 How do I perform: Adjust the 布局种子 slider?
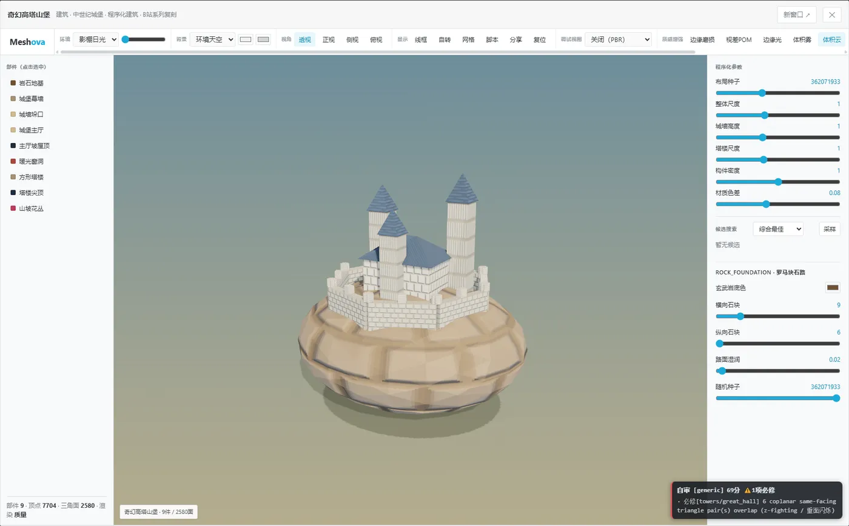pyautogui.click(x=778, y=93)
